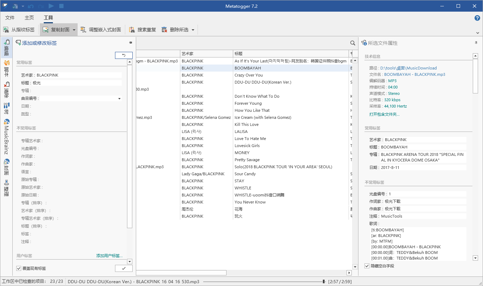Open quick access toolbar dropdown arrow
Image resolution: width=483 pixels, height=286 pixels.
(23, 6)
